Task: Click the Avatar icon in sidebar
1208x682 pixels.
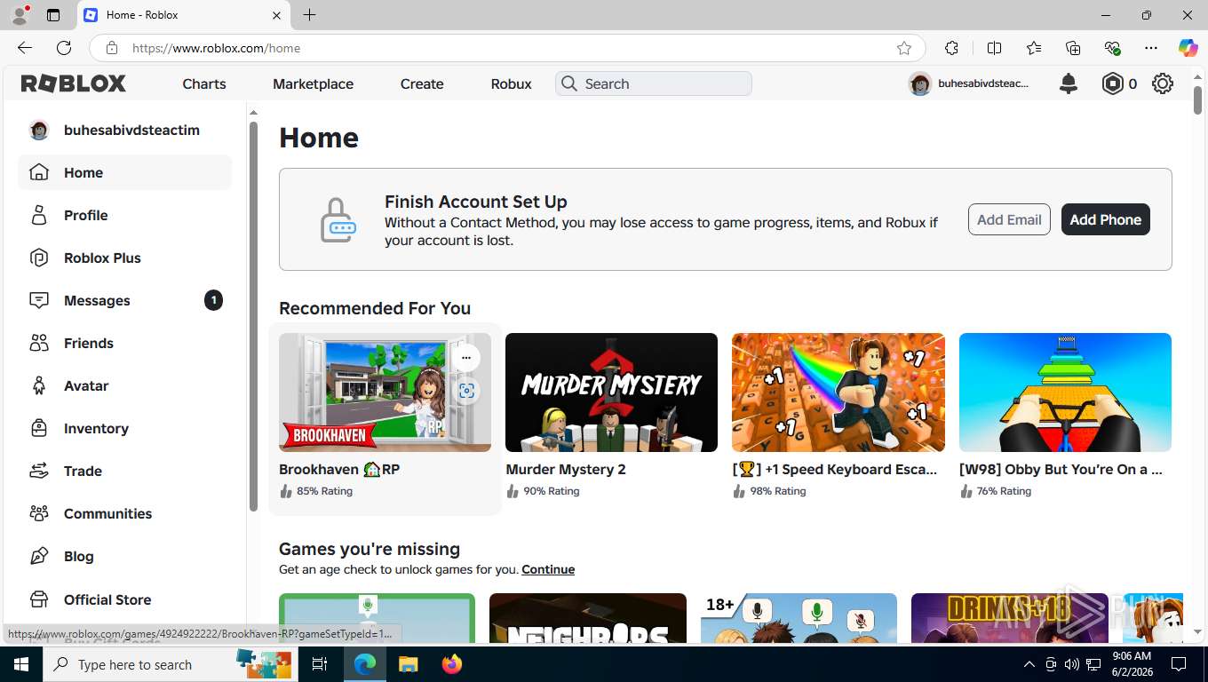Action: click(x=39, y=385)
